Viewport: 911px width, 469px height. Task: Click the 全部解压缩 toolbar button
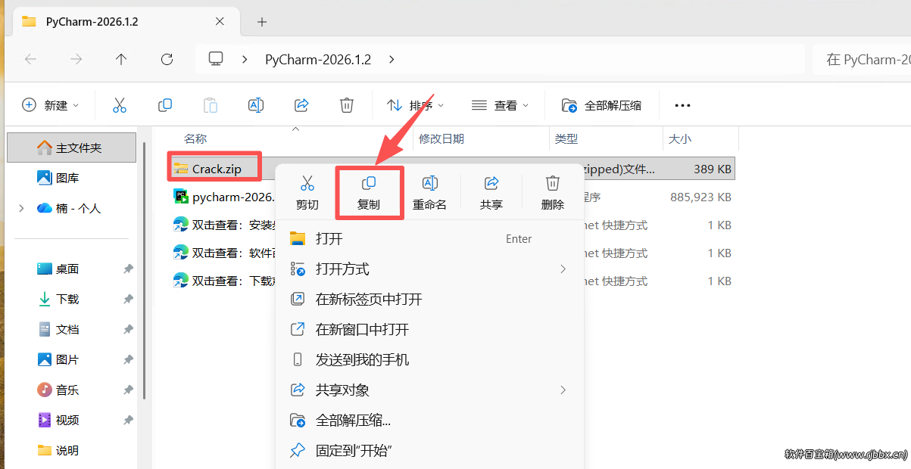[602, 105]
